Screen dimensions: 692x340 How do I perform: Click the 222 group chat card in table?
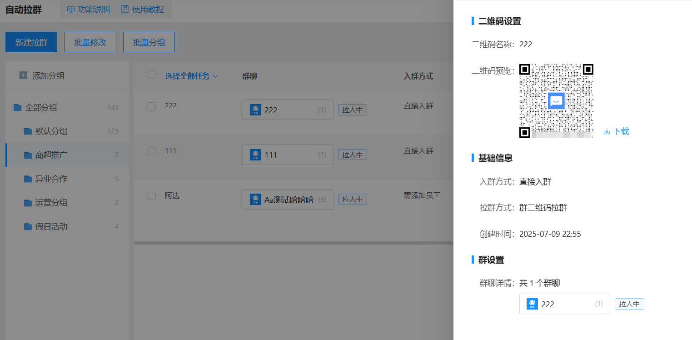coord(288,110)
